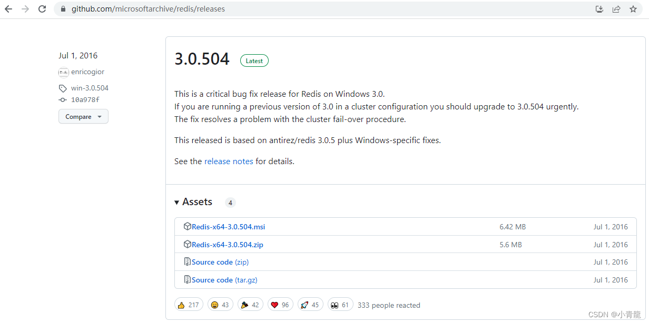
Task: Click the 5.6 MB size text
Action: click(x=510, y=245)
